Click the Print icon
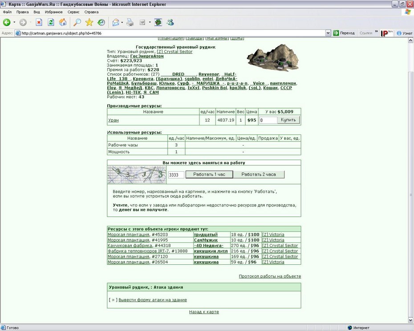Screen dimensions: 414x331 [x=130, y=22]
